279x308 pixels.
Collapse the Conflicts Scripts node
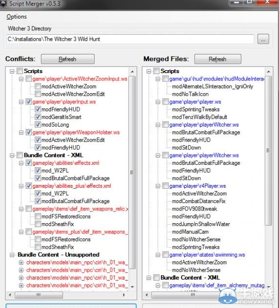point(12,71)
